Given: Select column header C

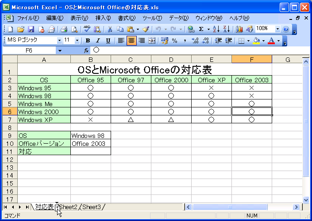Looking at the screenshot, I should click(x=131, y=59).
